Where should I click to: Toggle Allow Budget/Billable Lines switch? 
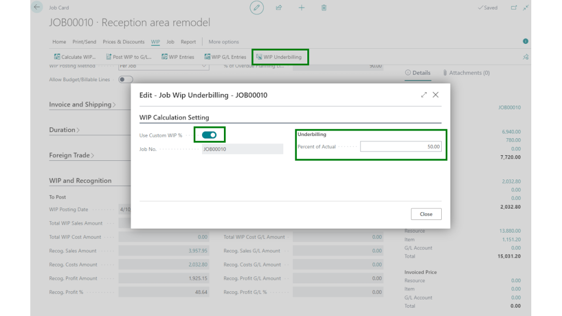126,80
